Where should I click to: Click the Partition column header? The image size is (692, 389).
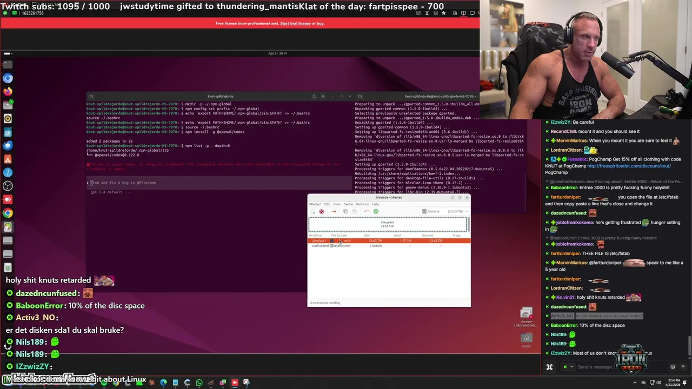(315, 236)
